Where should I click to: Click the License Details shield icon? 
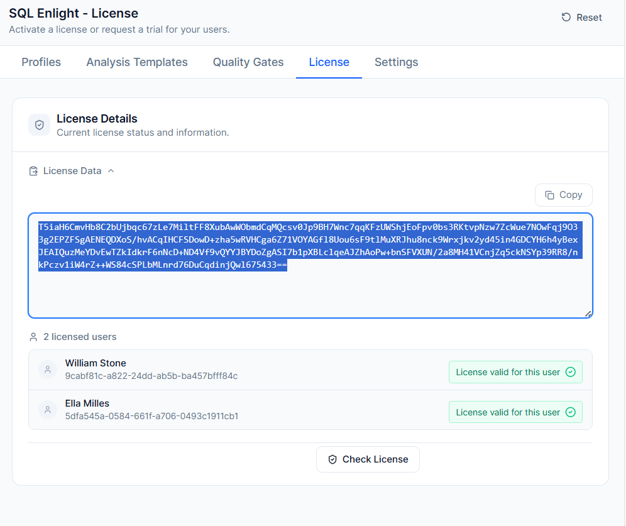[39, 125]
